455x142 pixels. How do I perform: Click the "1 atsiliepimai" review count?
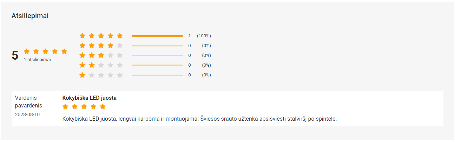tap(37, 60)
